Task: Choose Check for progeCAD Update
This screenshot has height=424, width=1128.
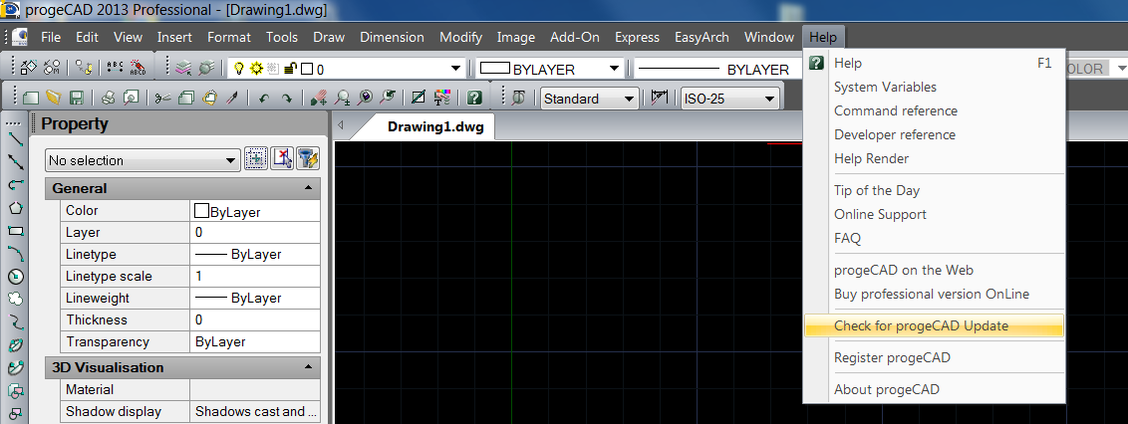Action: (x=934, y=325)
